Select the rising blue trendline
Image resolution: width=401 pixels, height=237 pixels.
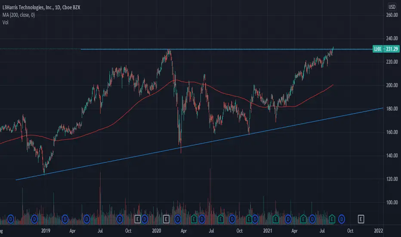pyautogui.click(x=200, y=144)
